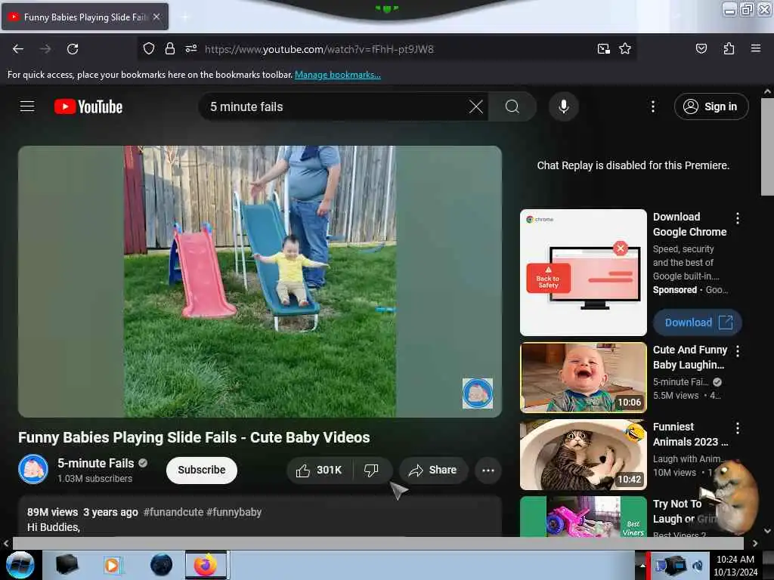Open Try Not To Laugh video thumbnail
Viewport: 774px width, 580px height.
click(x=583, y=516)
